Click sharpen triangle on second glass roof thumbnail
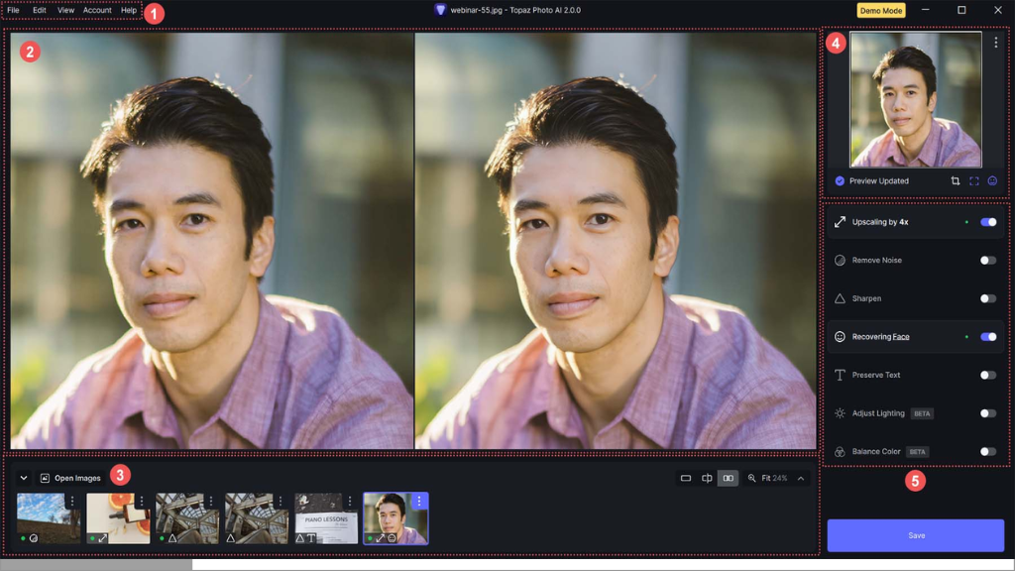Image resolution: width=1015 pixels, height=571 pixels. click(230, 538)
